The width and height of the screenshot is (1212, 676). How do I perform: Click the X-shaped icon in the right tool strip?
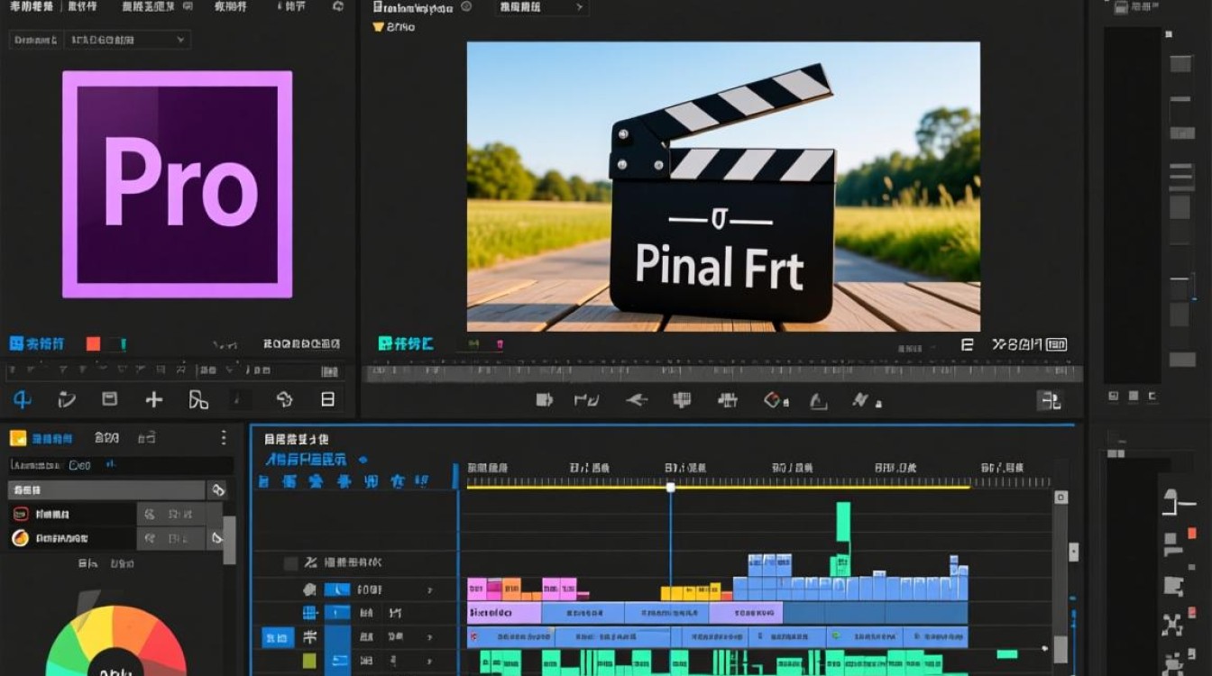(1171, 624)
